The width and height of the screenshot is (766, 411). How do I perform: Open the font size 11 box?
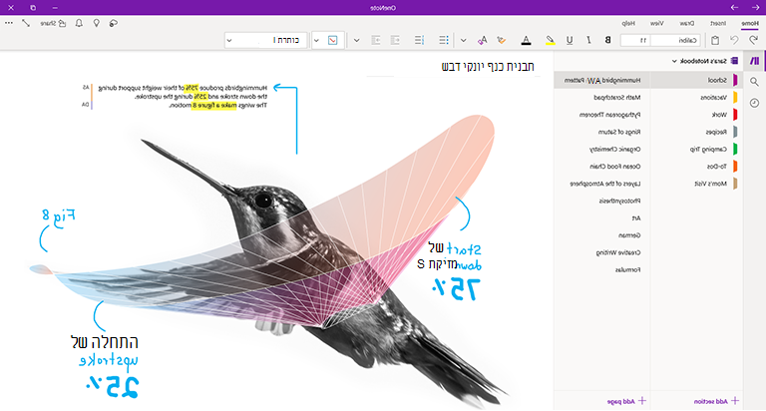tap(636, 40)
